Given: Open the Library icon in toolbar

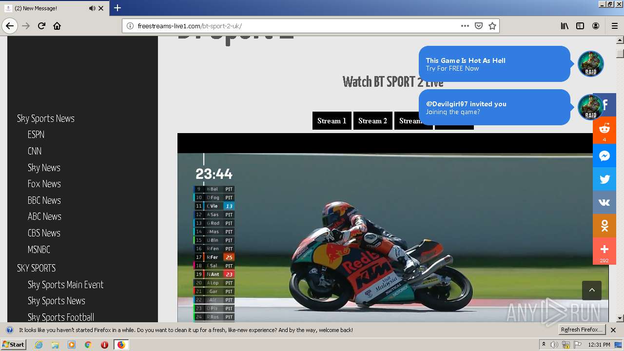Looking at the screenshot, I should point(565,26).
